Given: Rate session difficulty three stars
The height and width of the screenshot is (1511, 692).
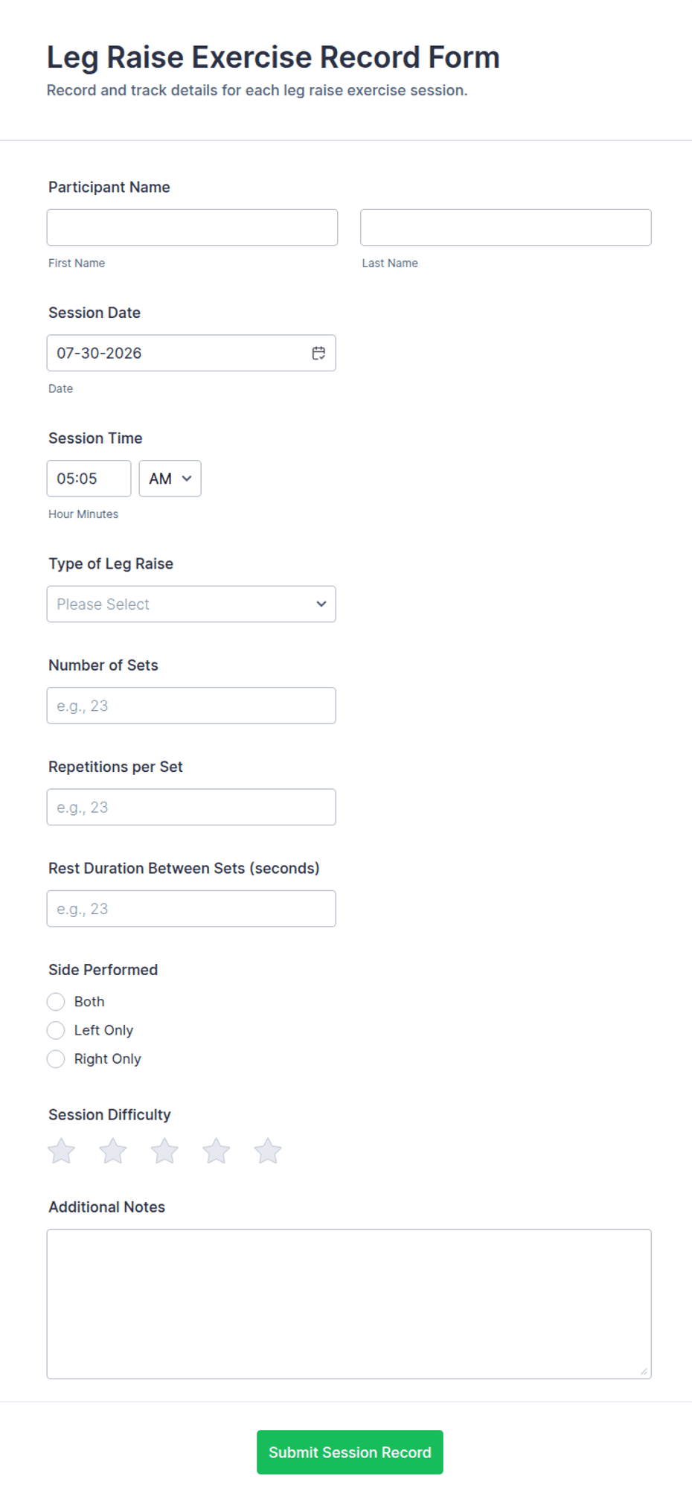Looking at the screenshot, I should click(x=164, y=1151).
